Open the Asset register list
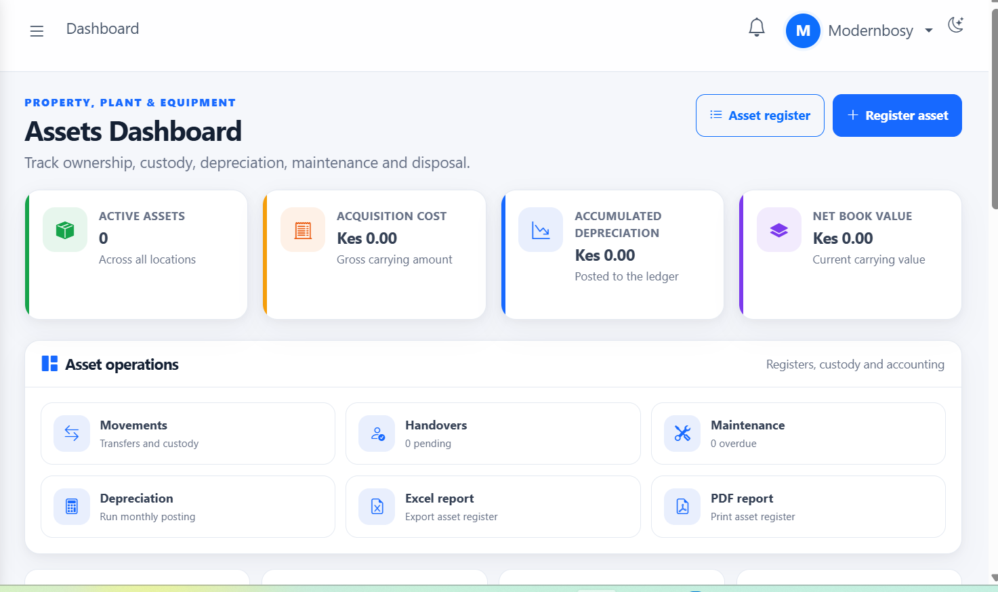Image resolution: width=998 pixels, height=592 pixels. point(760,115)
